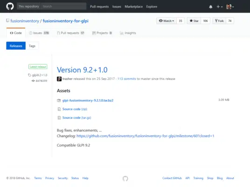Open the Version 9.2+1.0 release title
The width and height of the screenshot is (250, 187).
[82, 70]
